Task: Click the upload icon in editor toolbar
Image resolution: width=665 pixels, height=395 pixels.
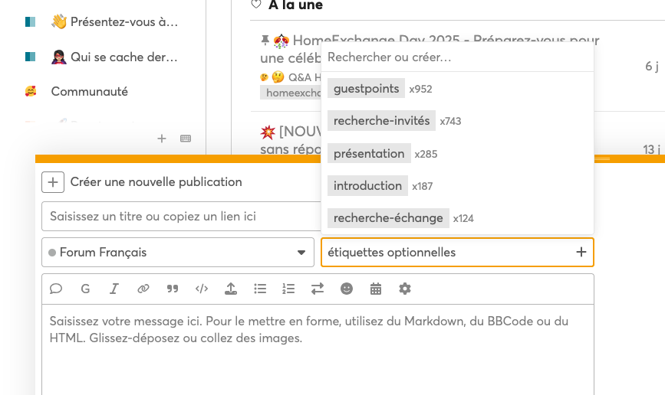Action: coord(231,289)
